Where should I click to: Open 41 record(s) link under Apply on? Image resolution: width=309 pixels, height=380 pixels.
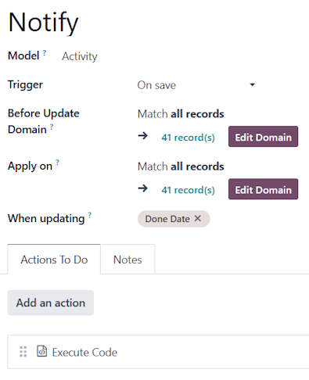pos(188,190)
